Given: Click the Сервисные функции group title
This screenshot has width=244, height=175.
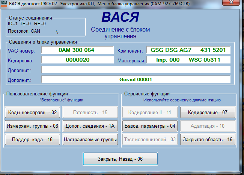Looking at the screenshot, I should (147, 94).
